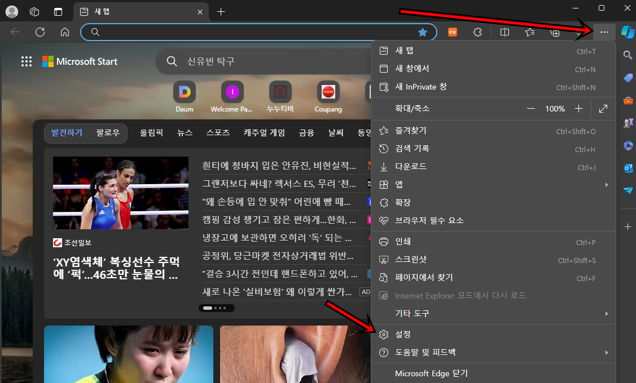Open the sidebar Microsoft 365 icon
Screen dimensions: 636x383
click(628, 145)
